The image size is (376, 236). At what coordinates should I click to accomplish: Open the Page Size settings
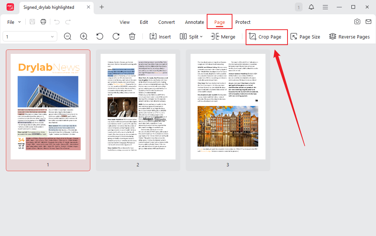[x=305, y=37]
